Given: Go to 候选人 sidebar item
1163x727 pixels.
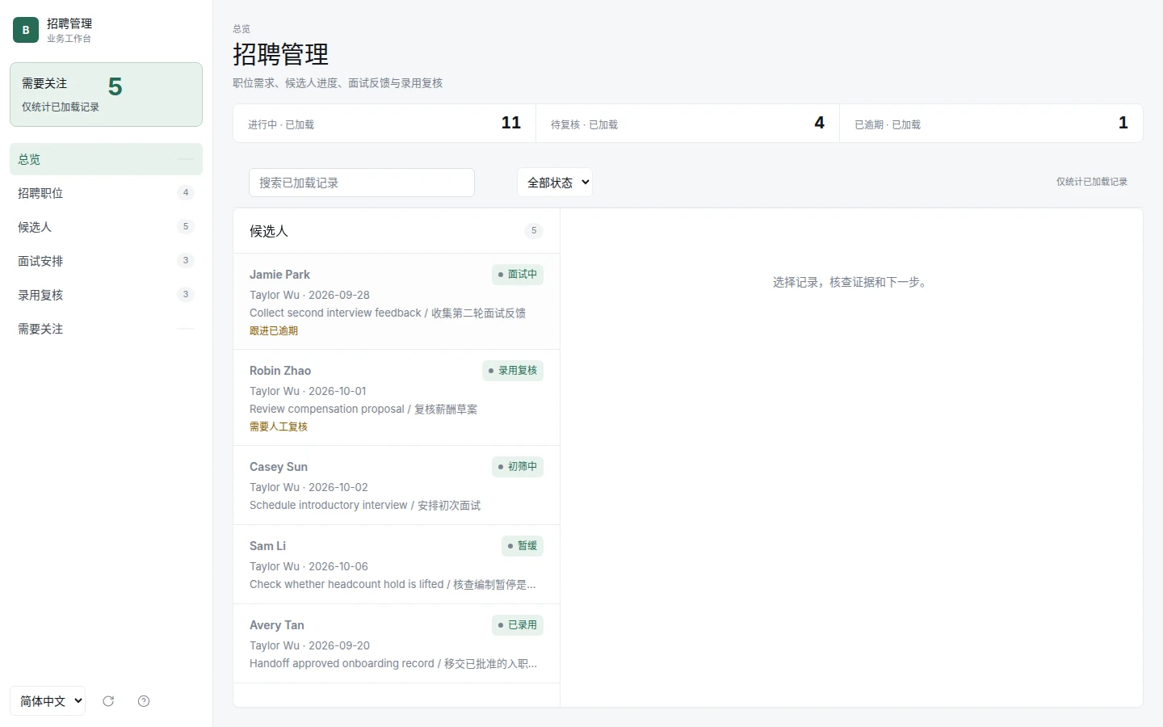Looking at the screenshot, I should pos(106,227).
